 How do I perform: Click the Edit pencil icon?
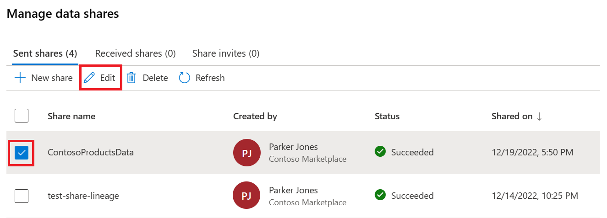coord(89,78)
